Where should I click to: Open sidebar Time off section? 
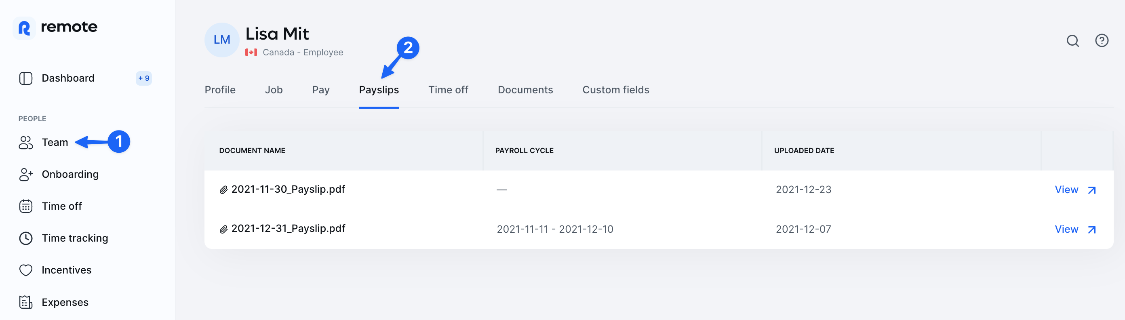tap(62, 206)
